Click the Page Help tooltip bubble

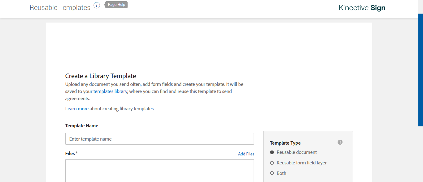pyautogui.click(x=116, y=5)
